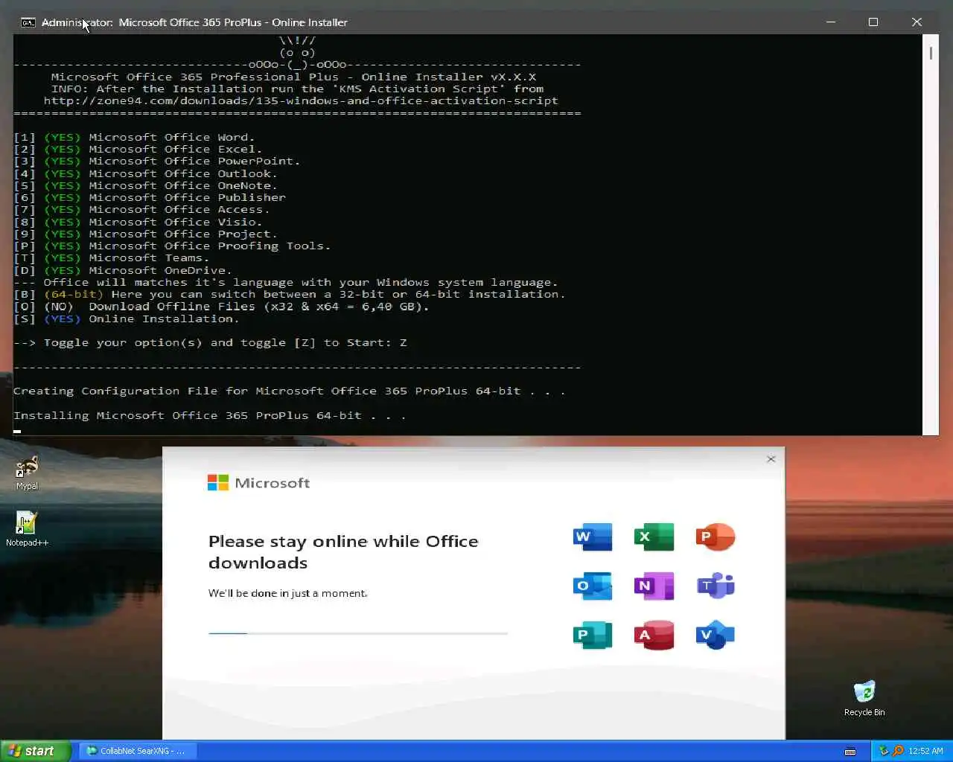Click the '[9] Microsoft Office Project' line
Screen dimensions: 953x762
(145, 234)
